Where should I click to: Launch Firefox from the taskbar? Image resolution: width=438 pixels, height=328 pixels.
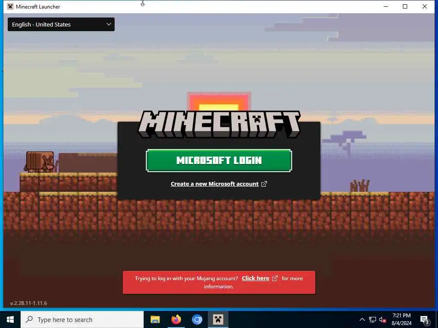point(176,319)
